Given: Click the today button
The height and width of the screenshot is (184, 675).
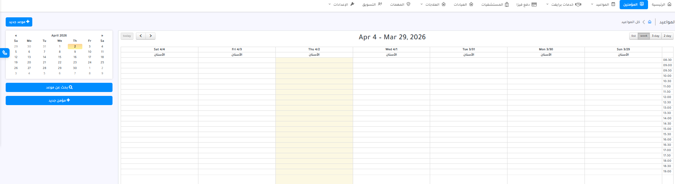Looking at the screenshot, I should click(x=127, y=36).
